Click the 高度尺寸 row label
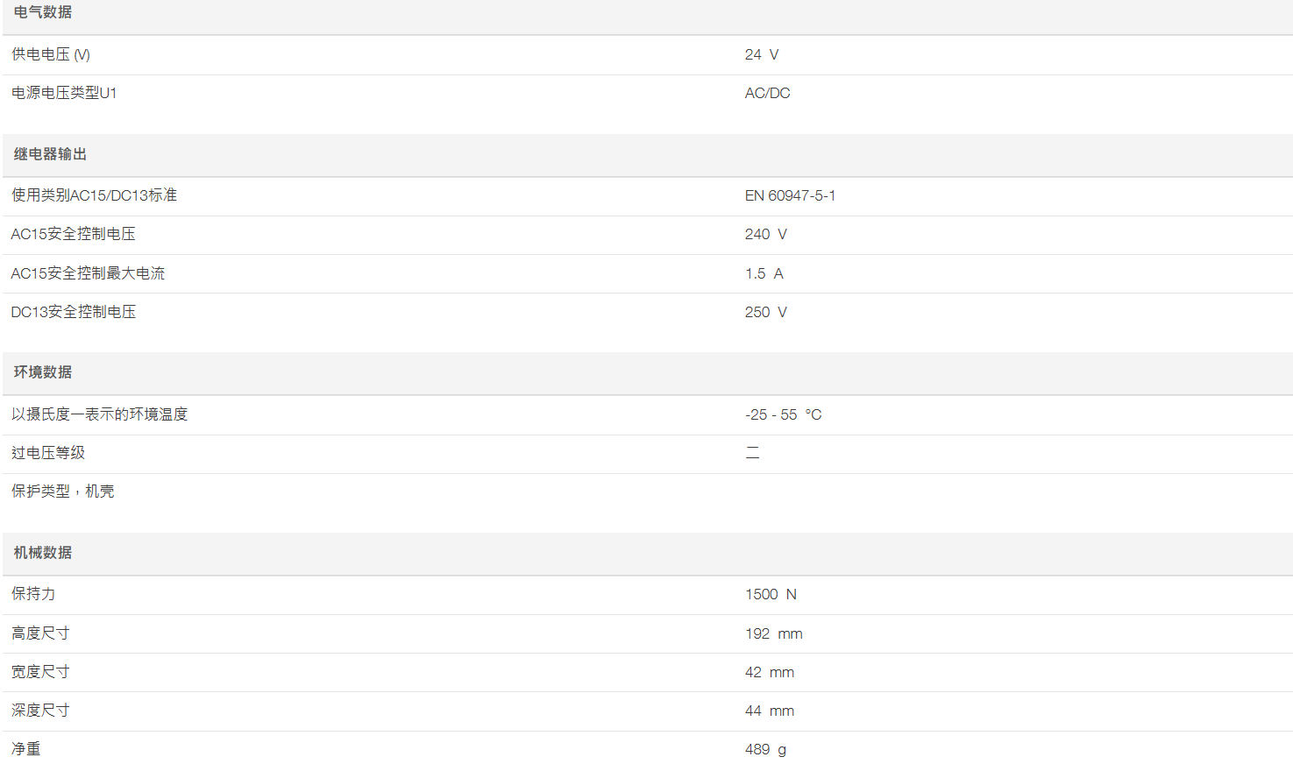 pos(40,633)
